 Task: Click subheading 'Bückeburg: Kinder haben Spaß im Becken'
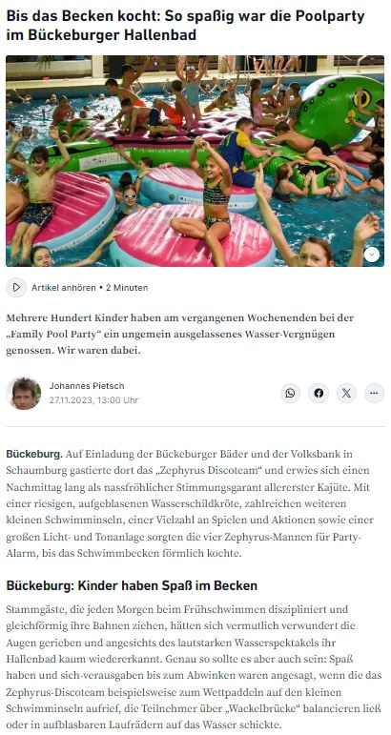tap(132, 585)
